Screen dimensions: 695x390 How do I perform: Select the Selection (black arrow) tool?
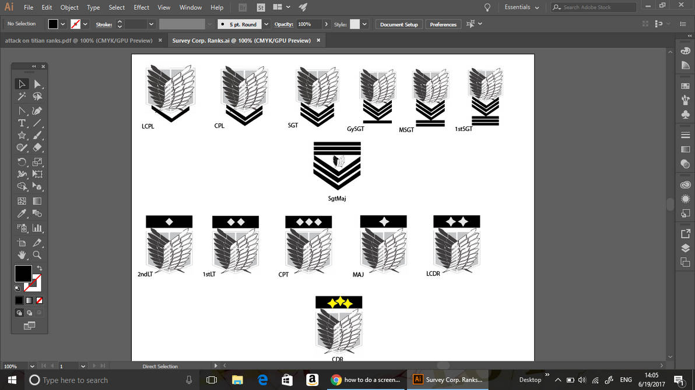click(21, 84)
